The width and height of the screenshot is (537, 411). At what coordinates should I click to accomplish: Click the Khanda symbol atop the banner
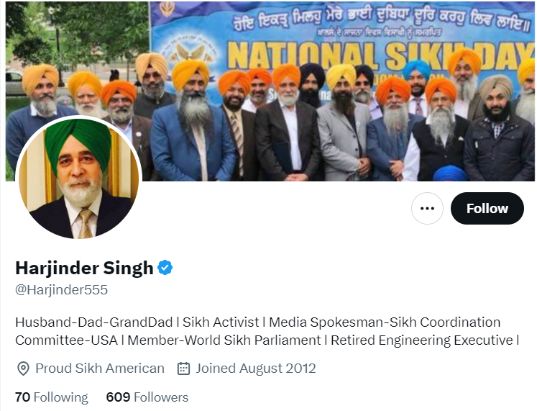tap(167, 9)
